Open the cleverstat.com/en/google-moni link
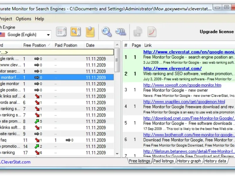 pos(189,52)
